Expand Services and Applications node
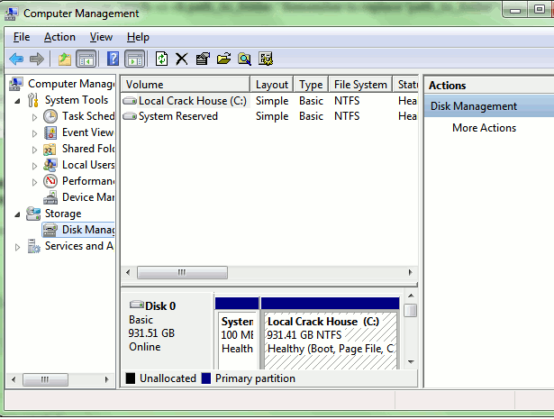The image size is (554, 419). coord(17,247)
